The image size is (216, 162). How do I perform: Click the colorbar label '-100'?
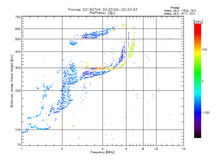(x=206, y=113)
